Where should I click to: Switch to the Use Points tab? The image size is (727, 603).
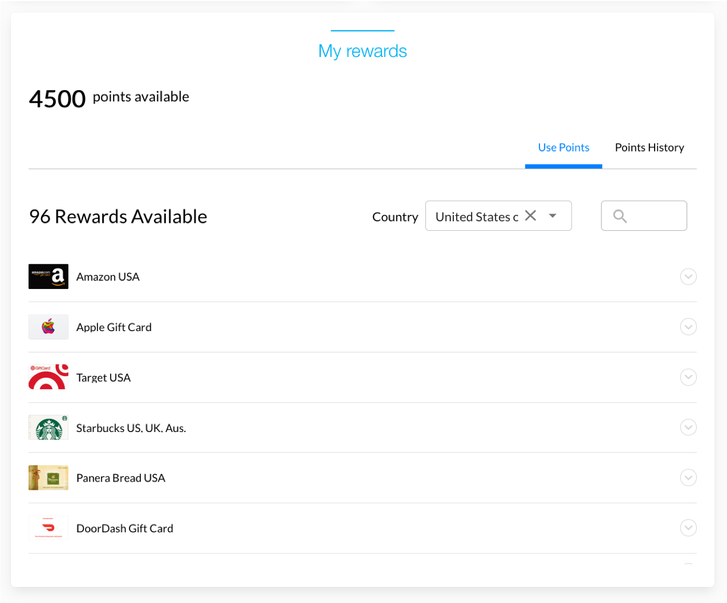[x=563, y=148]
